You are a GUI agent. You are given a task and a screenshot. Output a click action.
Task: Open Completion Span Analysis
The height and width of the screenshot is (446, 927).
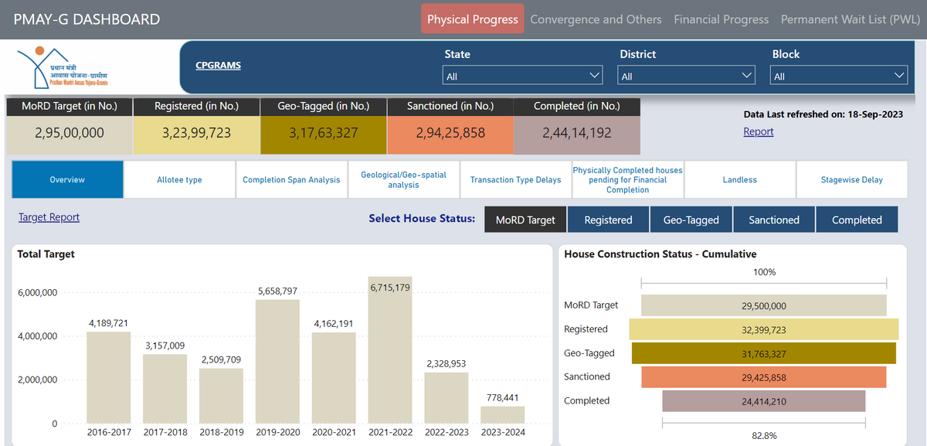[x=291, y=179]
